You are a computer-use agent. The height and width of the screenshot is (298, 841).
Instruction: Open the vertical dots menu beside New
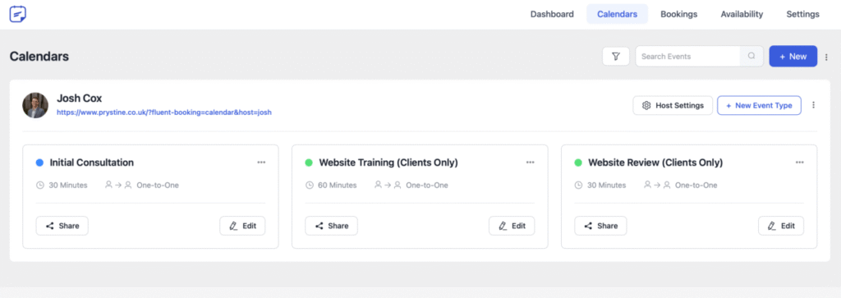click(x=826, y=57)
